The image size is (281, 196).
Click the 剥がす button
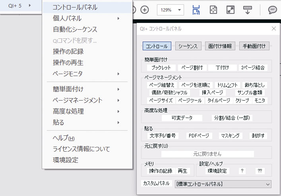pos(258,136)
